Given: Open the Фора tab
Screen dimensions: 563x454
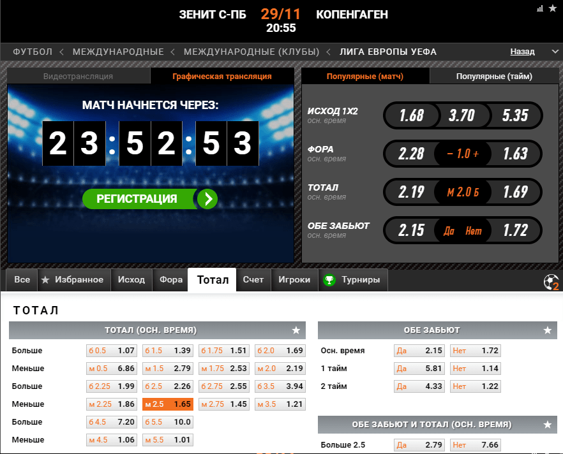Looking at the screenshot, I should (171, 280).
